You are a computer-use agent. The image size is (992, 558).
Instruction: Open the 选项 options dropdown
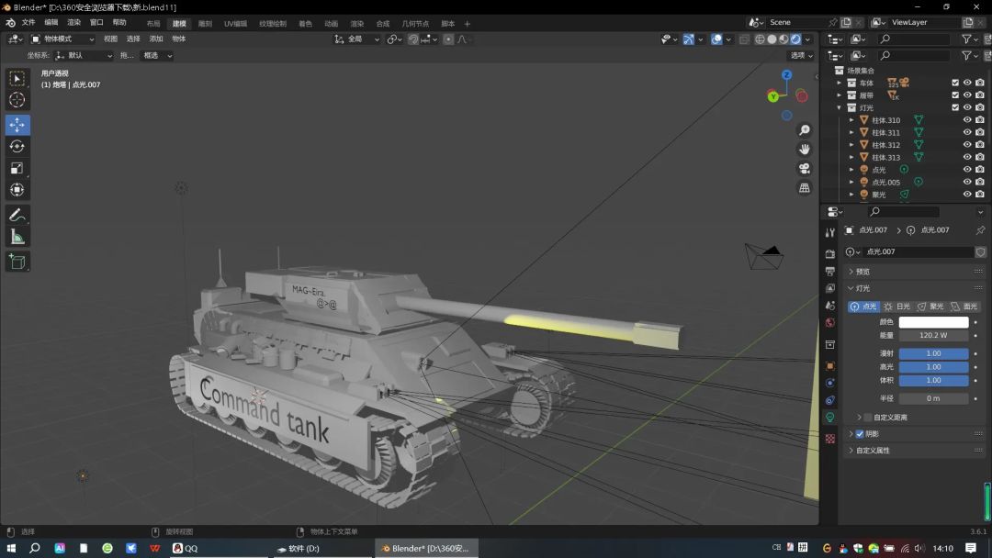click(802, 56)
